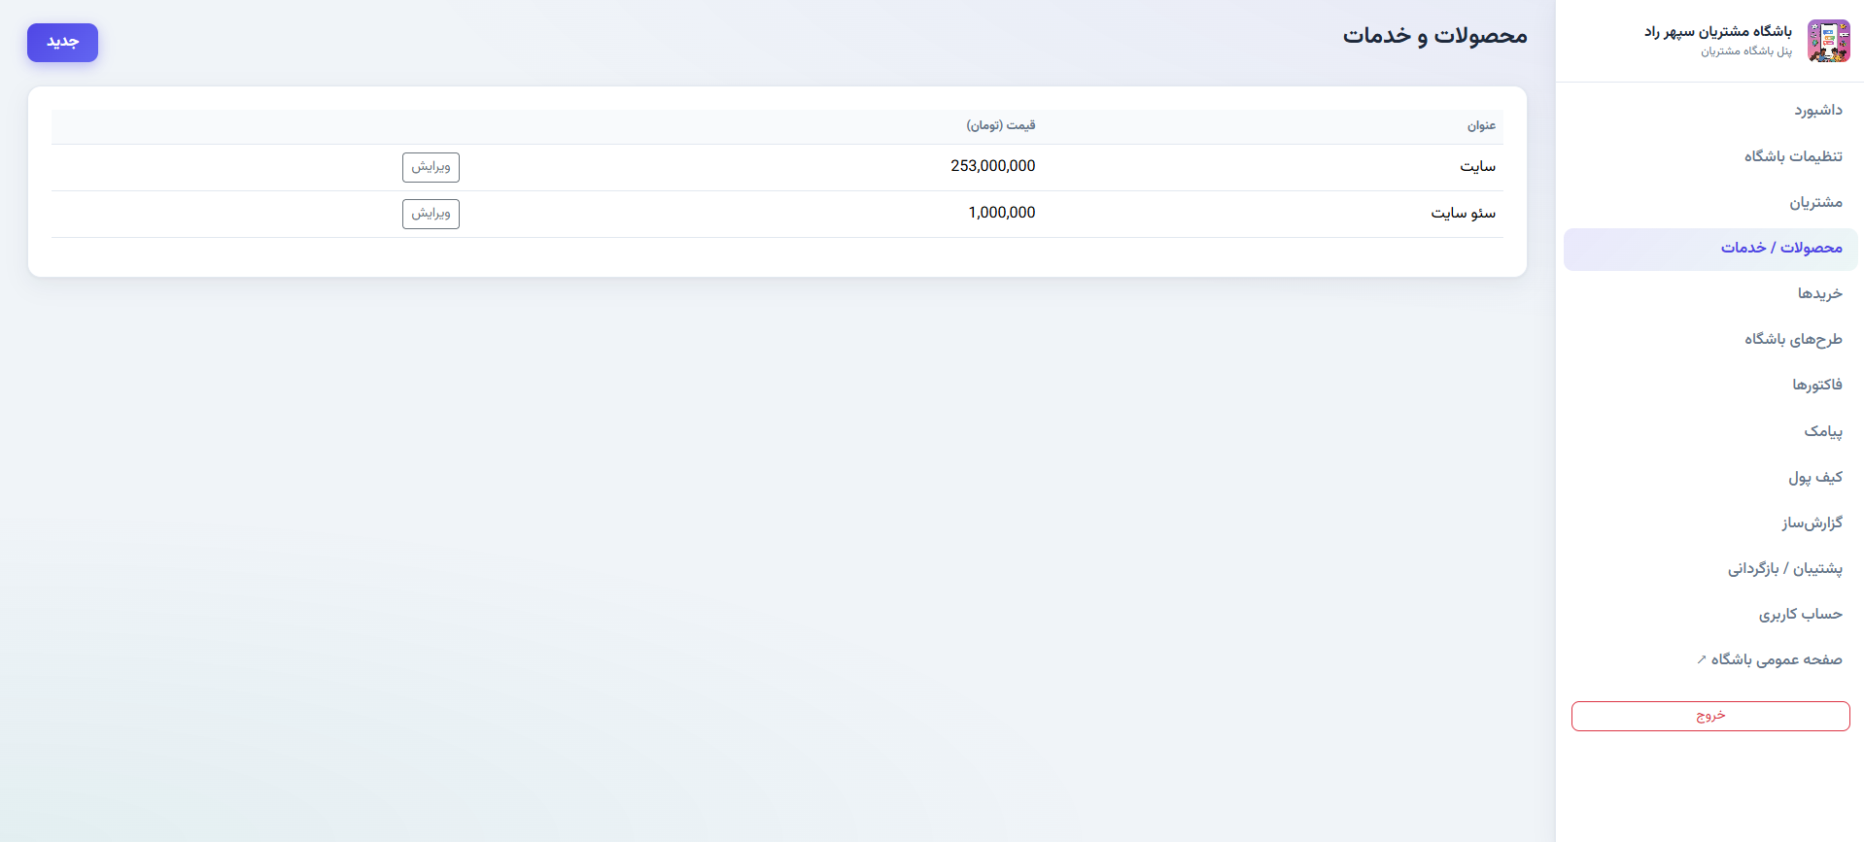Image resolution: width=1864 pixels, height=842 pixels.
Task: Click the club logo icon in sidebar header
Action: click(1828, 41)
